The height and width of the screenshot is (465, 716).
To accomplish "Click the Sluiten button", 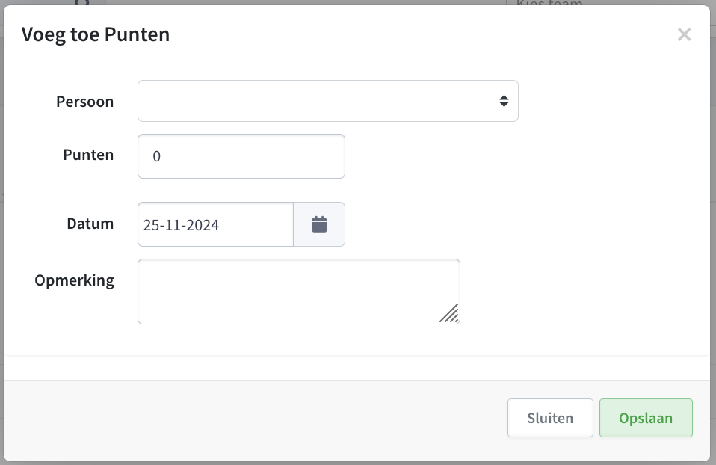I will [x=550, y=418].
